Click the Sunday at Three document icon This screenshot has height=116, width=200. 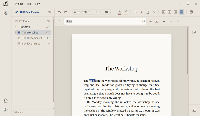(19, 44)
